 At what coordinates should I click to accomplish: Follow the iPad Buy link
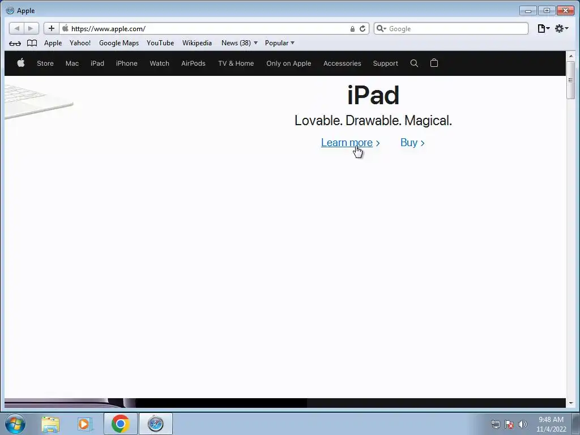[x=412, y=142]
